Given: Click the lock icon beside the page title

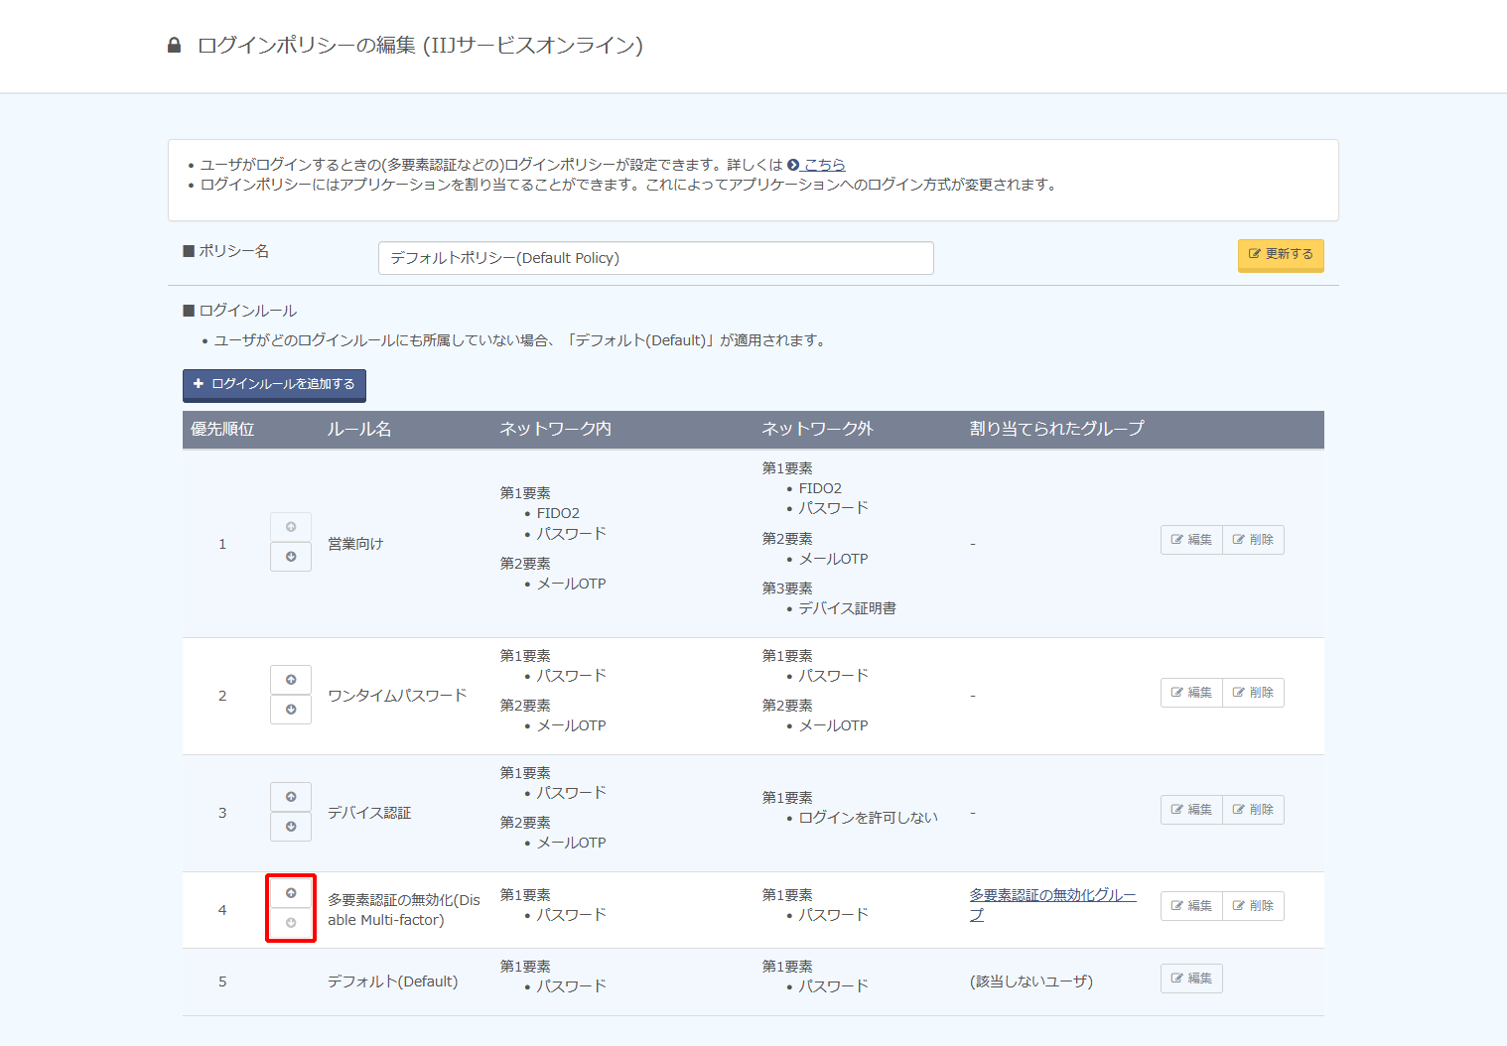Looking at the screenshot, I should [x=175, y=45].
